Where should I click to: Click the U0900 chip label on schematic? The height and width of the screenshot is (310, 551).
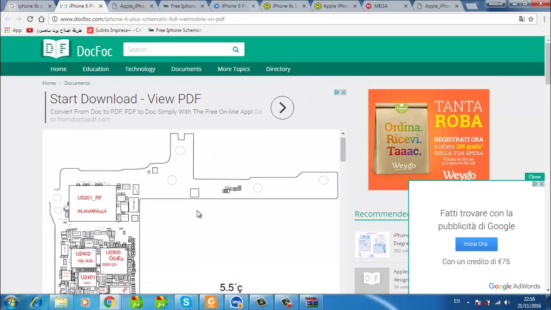[x=113, y=253]
